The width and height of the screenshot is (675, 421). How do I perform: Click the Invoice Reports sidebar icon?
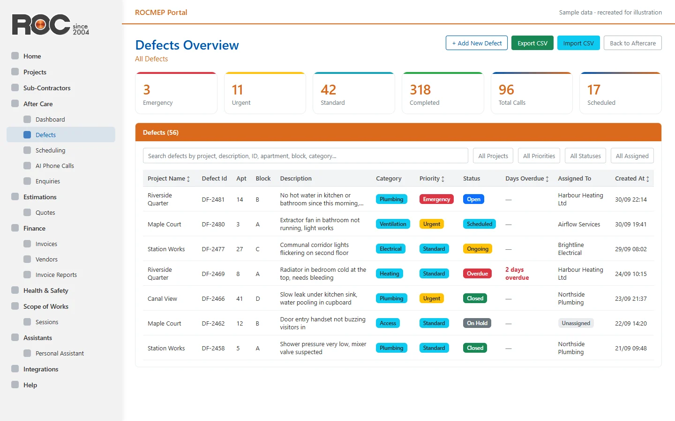(27, 275)
